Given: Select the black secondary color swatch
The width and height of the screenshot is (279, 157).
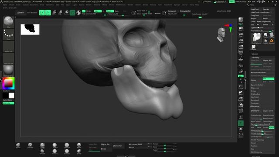Looking at the screenshot, I should 5,96.
